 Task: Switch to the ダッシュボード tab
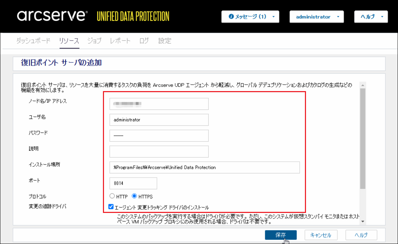(x=33, y=41)
